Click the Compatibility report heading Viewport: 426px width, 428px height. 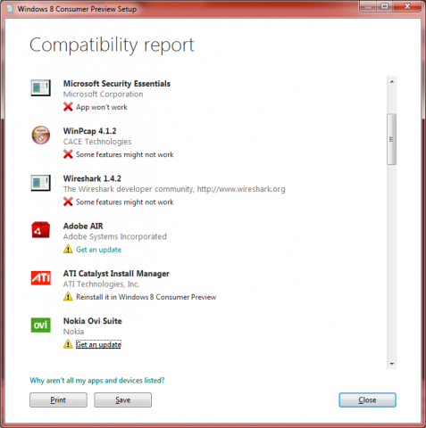pyautogui.click(x=112, y=45)
